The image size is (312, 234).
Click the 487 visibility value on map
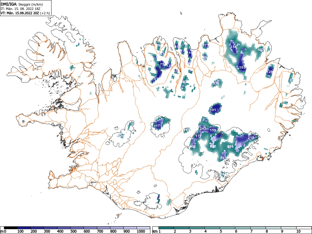261,50
